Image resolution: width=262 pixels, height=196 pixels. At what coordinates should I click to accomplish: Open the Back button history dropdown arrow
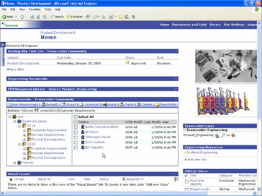coord(16,17)
